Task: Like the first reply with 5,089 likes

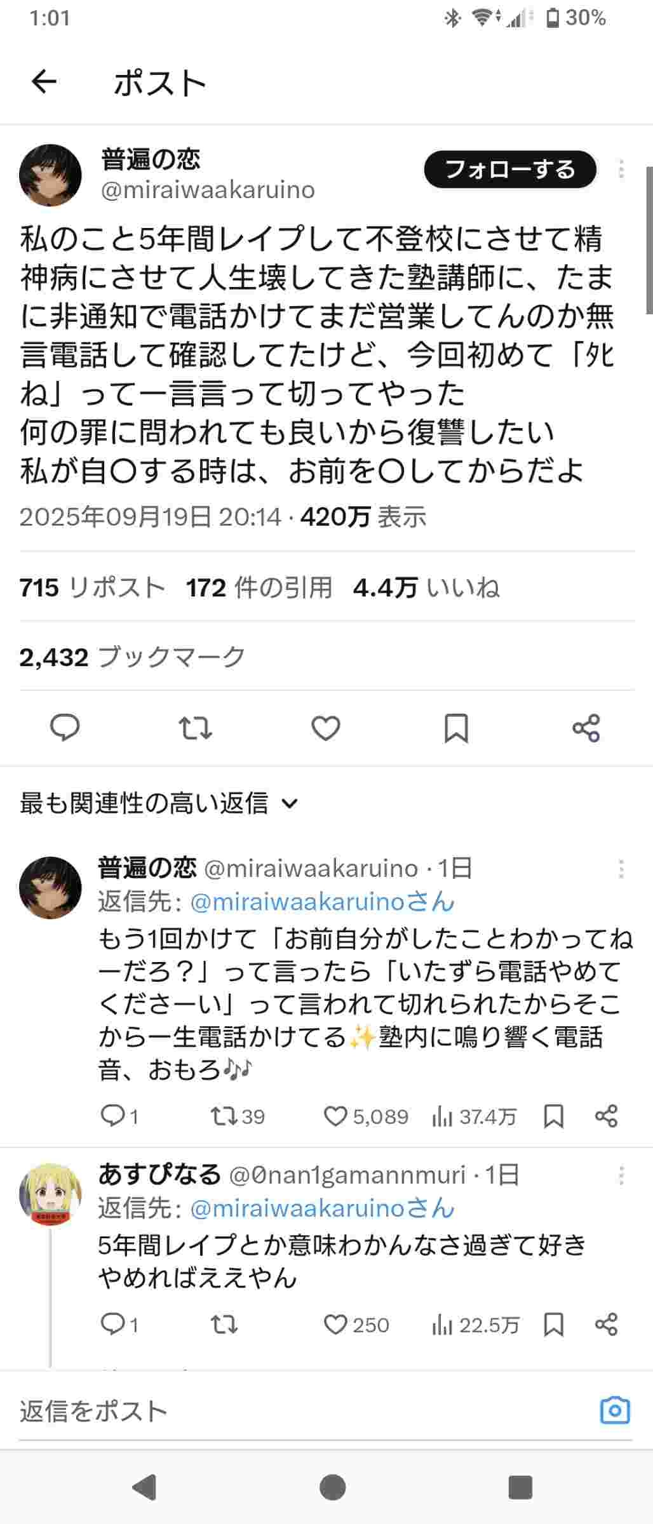Action: 335,1116
